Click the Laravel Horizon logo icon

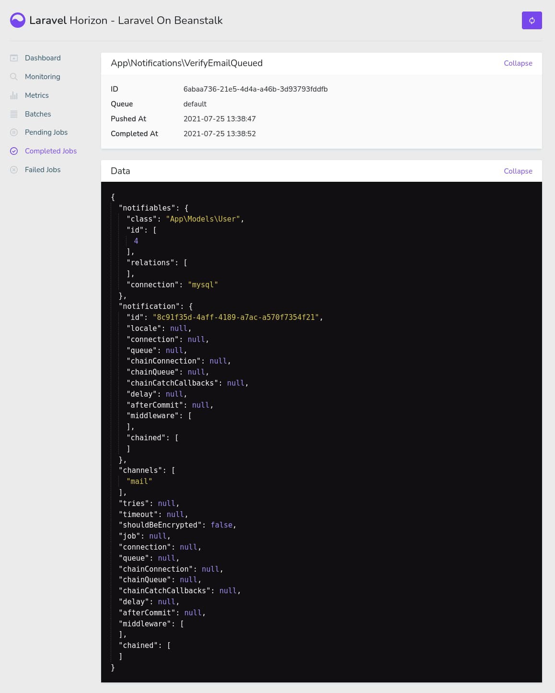coord(17,20)
